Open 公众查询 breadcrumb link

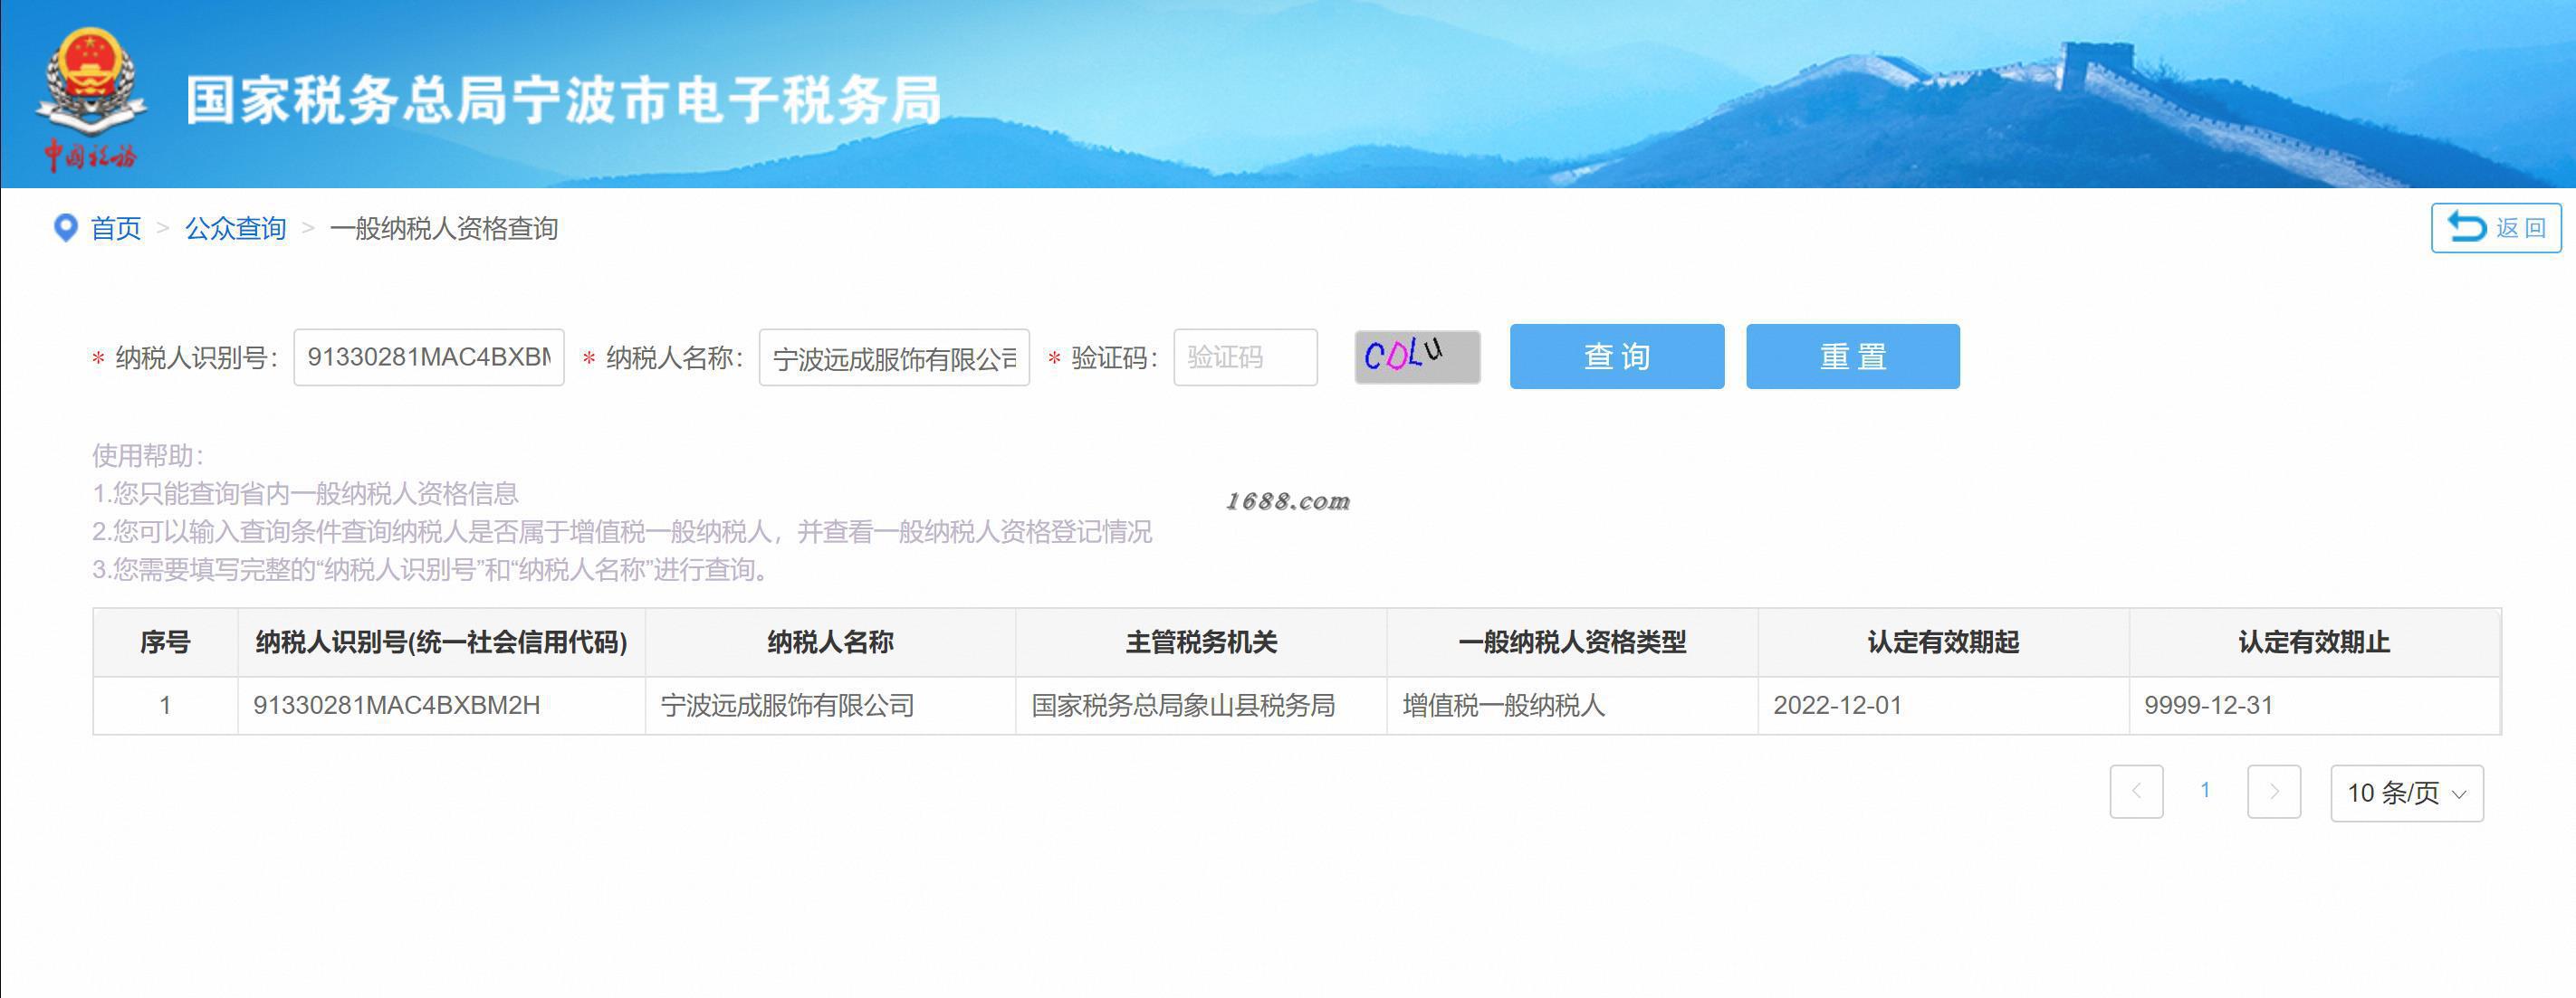(x=236, y=229)
